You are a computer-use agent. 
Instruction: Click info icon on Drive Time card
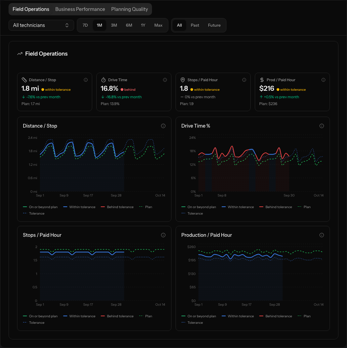click(x=165, y=80)
